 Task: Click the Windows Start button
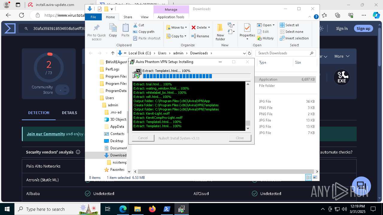7,209
